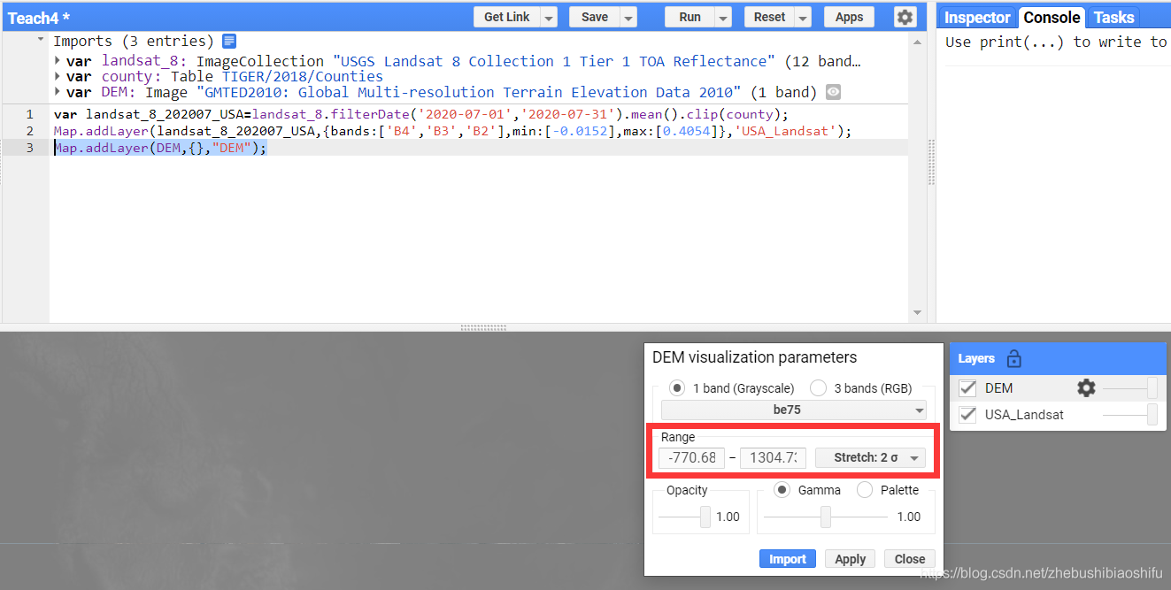Click the Get Link button
Image resolution: width=1171 pixels, height=590 pixels.
click(507, 17)
